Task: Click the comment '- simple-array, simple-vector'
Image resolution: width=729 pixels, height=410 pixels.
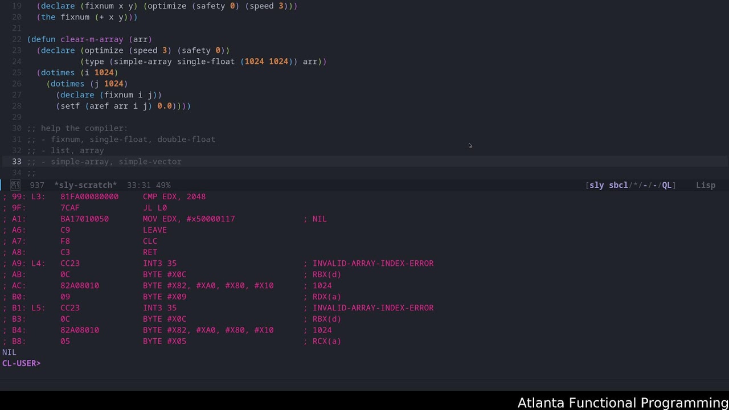Action: [x=111, y=162]
